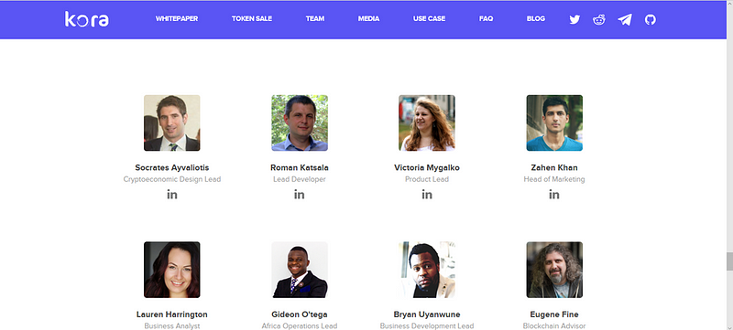Go to the Use Case section
This screenshot has width=733, height=330.
[x=429, y=18]
